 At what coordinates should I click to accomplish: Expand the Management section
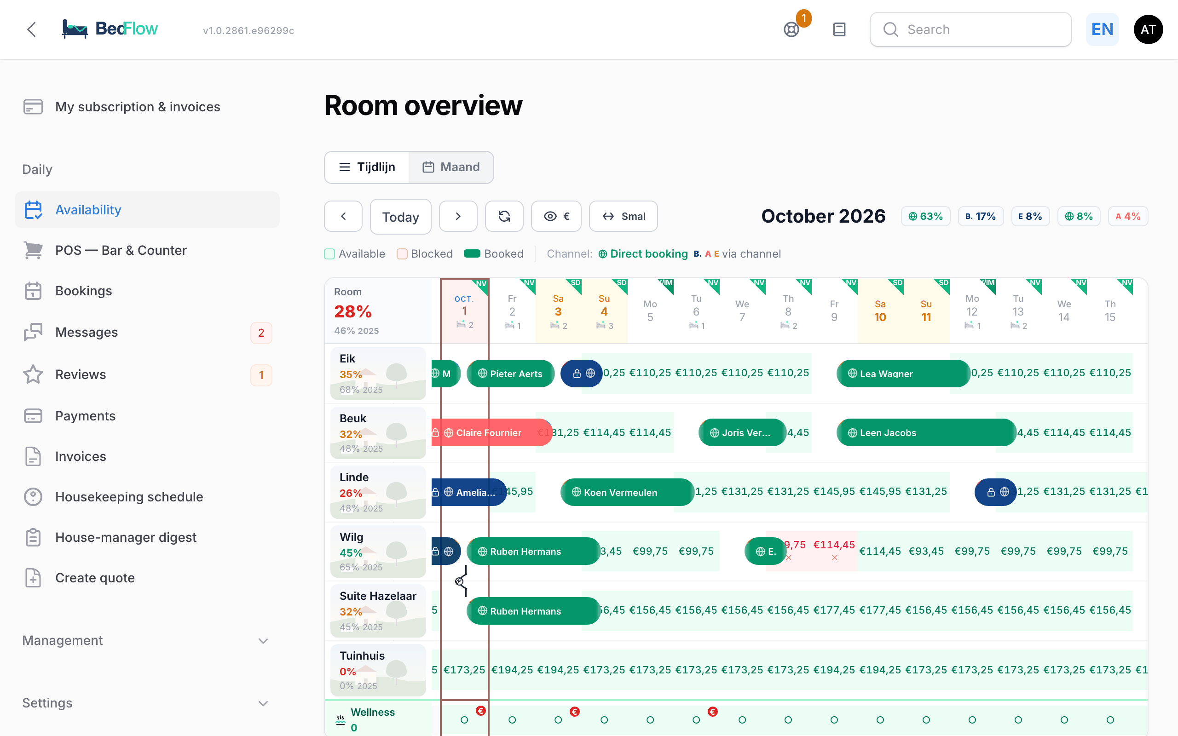click(147, 641)
